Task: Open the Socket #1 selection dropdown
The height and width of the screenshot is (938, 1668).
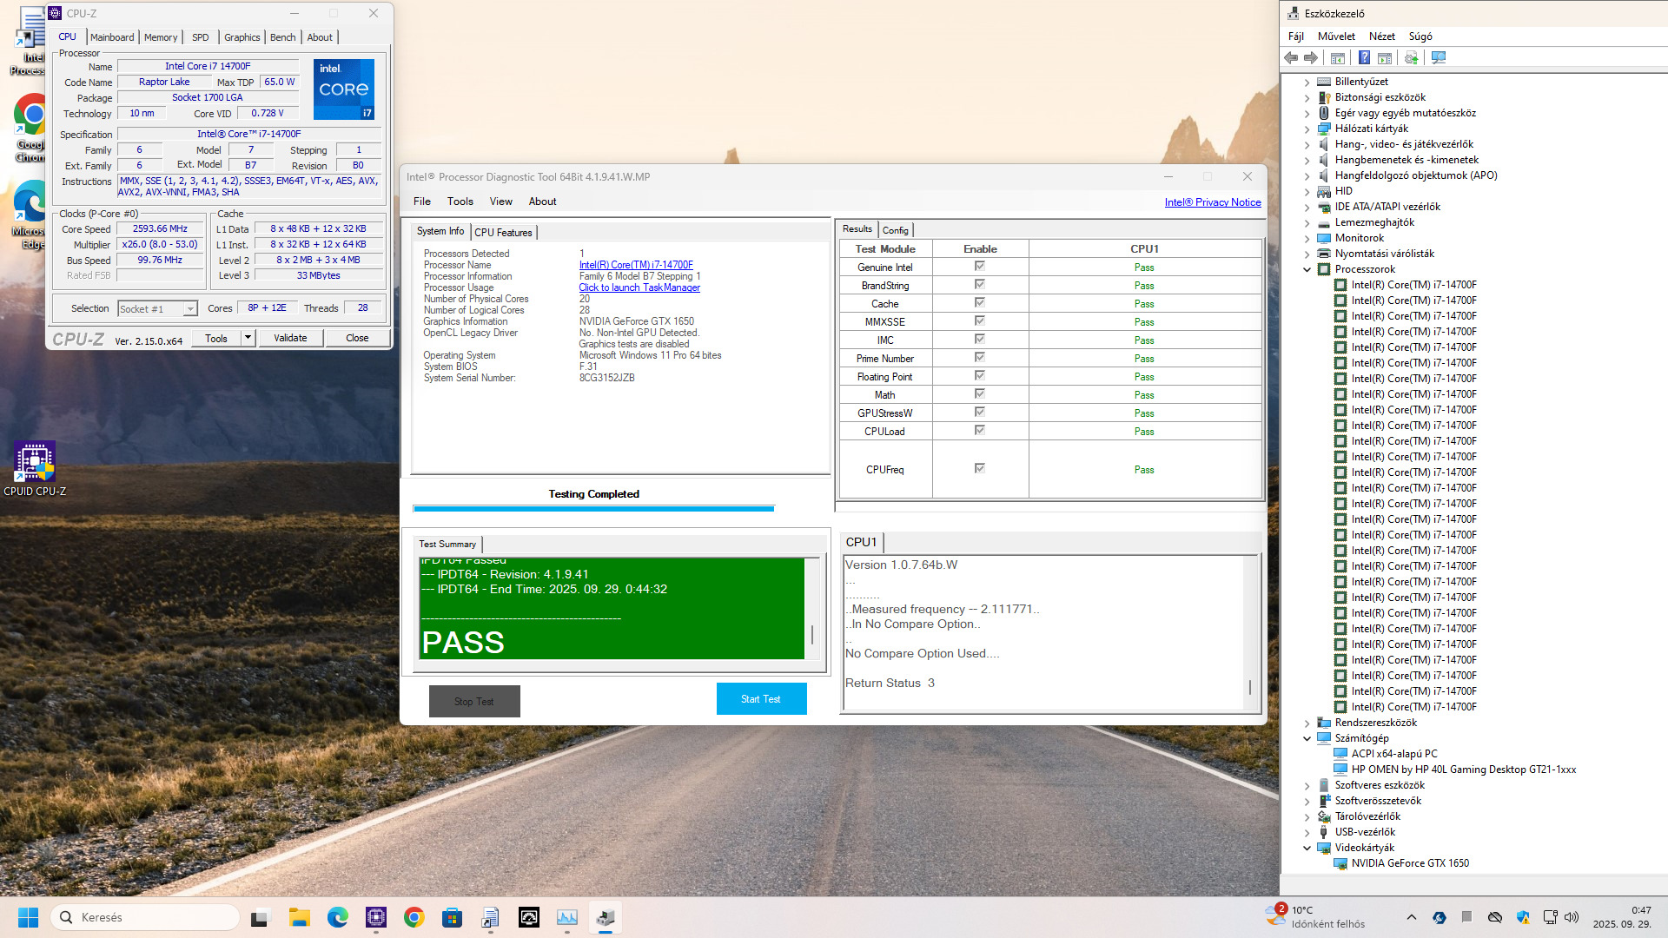Action: (189, 309)
